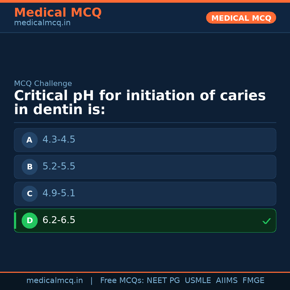Screen dimensions: 290x290
Task: Click the A option circle badge
Action: tap(30, 140)
